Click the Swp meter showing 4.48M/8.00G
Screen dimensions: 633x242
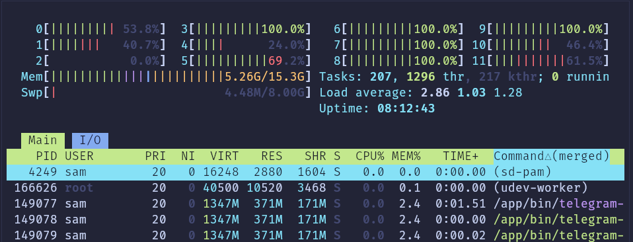pyautogui.click(x=167, y=93)
